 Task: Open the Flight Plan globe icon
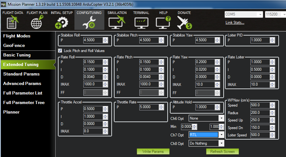(x=37, y=22)
